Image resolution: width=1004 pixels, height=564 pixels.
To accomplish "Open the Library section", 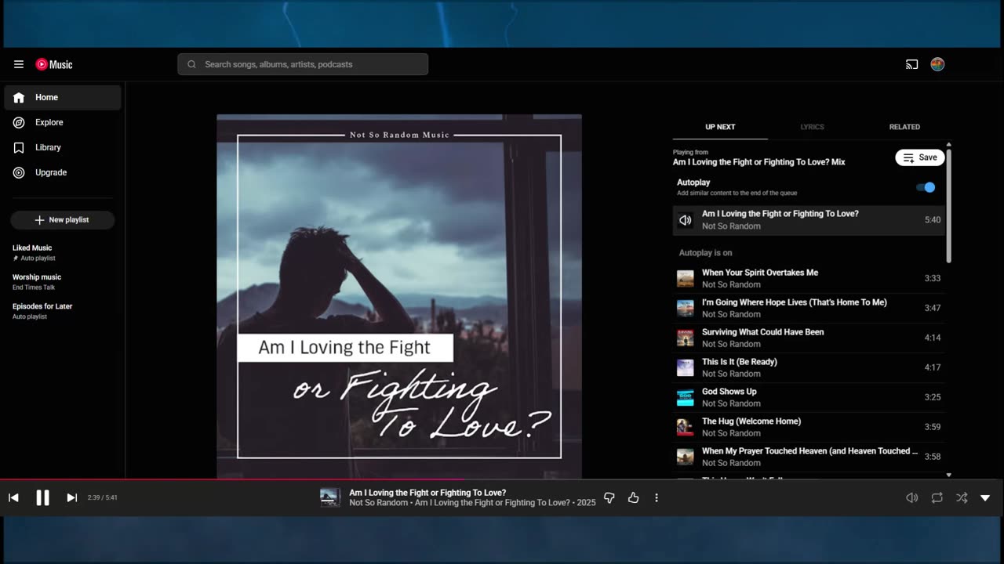I will (x=63, y=147).
